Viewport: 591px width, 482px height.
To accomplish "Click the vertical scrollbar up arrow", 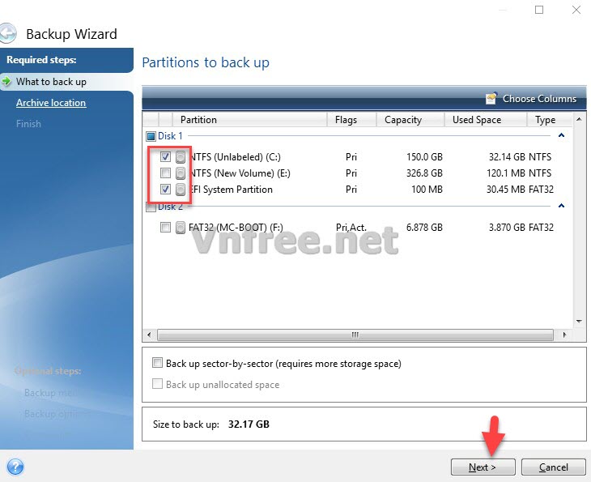I will (580, 120).
